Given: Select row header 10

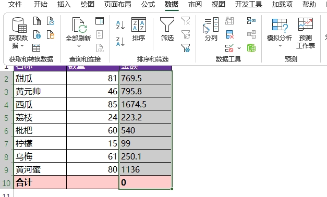Looking at the screenshot, I should [x=6, y=182].
